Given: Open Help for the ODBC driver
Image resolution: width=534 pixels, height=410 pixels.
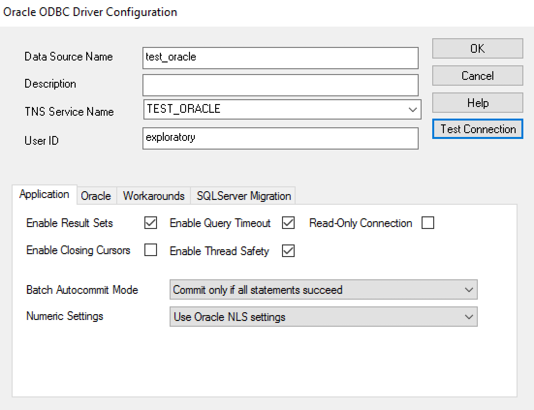Looking at the screenshot, I should [477, 103].
